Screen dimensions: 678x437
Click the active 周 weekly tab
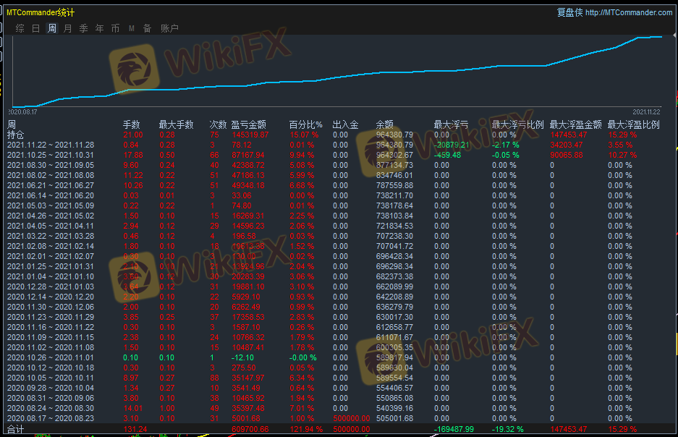[52, 28]
